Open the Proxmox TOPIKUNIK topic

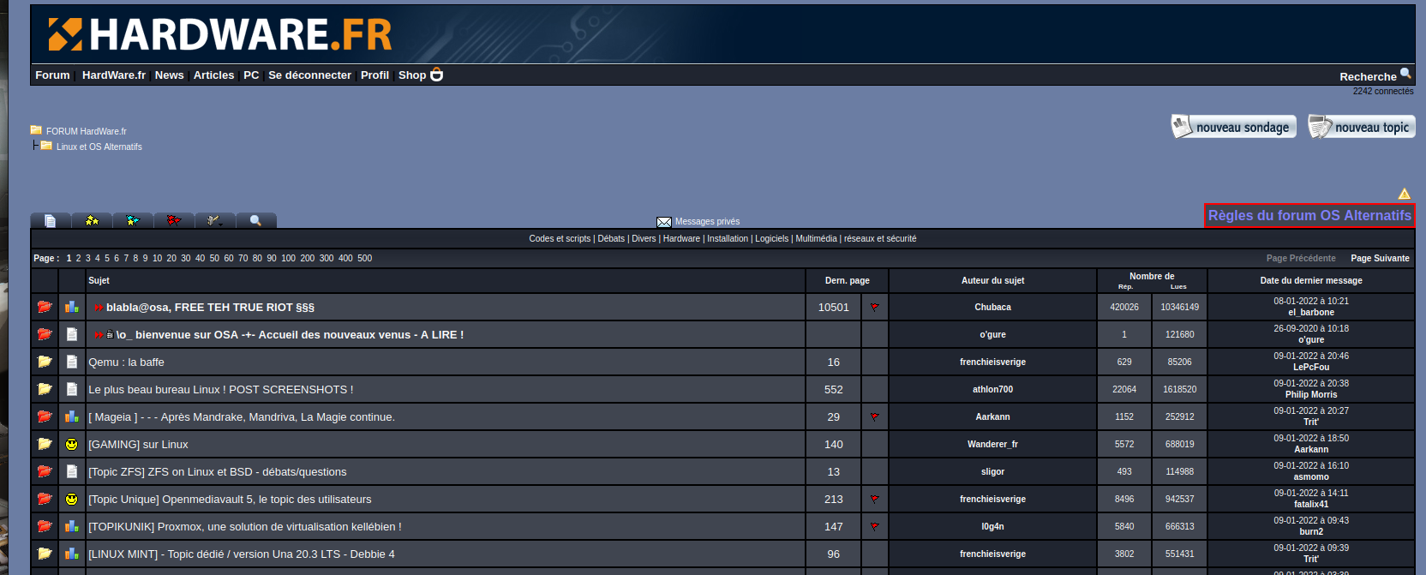(x=244, y=526)
